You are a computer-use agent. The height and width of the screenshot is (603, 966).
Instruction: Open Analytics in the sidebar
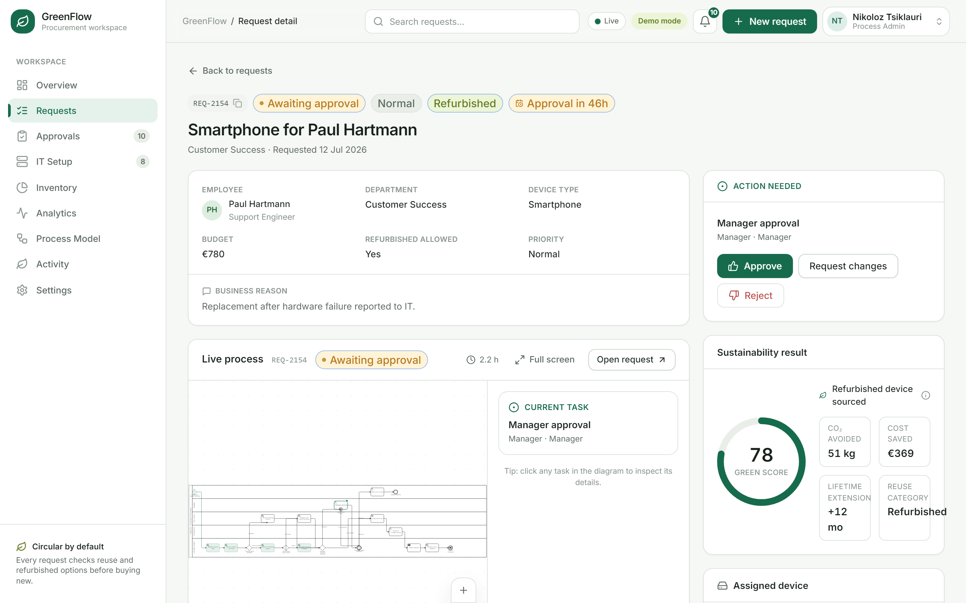(83, 213)
